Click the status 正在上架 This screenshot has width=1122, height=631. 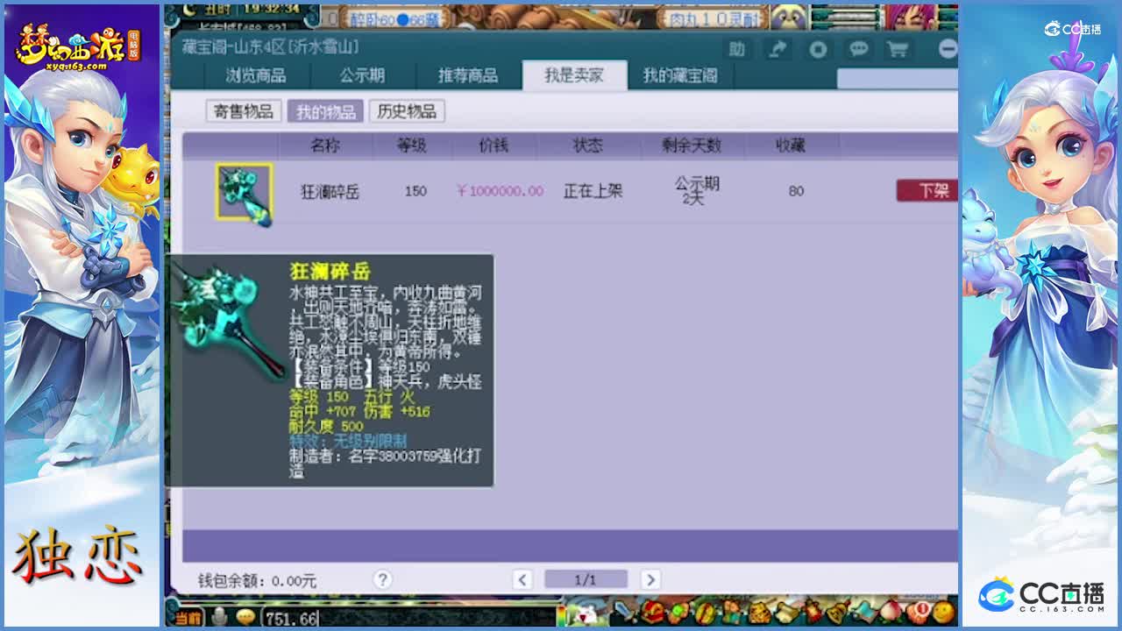(x=593, y=191)
